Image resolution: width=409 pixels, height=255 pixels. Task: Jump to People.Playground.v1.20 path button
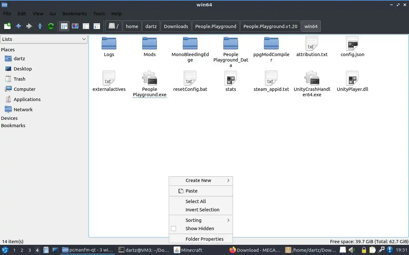click(x=270, y=26)
